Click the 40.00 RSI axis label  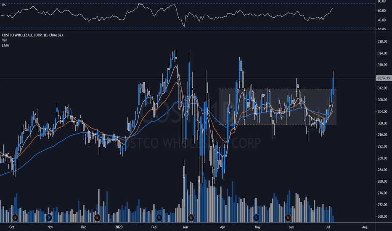point(382,20)
